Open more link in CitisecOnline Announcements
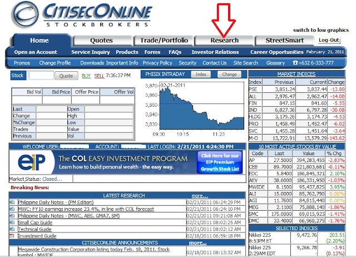 click(x=198, y=243)
